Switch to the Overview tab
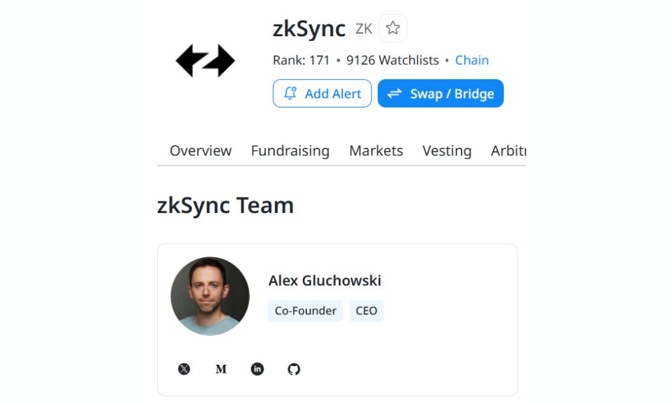The width and height of the screenshot is (672, 403). pyautogui.click(x=200, y=150)
